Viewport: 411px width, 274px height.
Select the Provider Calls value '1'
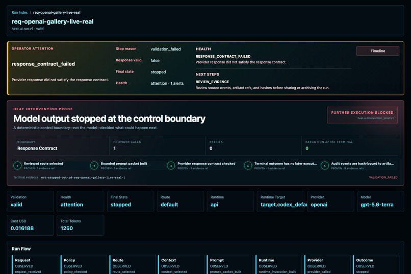click(115, 148)
